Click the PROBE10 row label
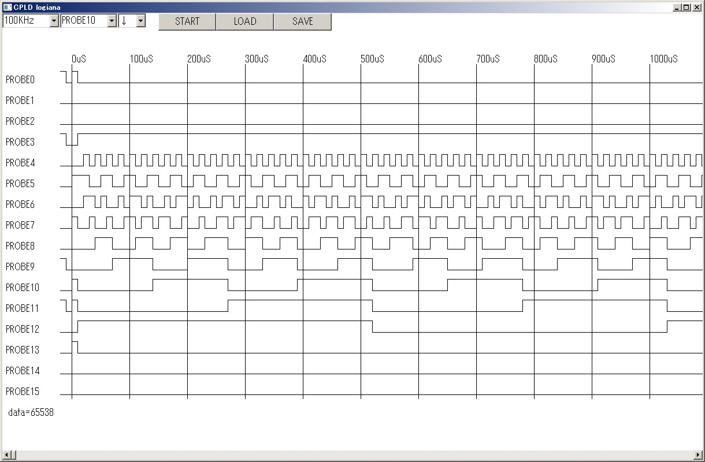Screen dimensions: 705x462 pyautogui.click(x=23, y=288)
